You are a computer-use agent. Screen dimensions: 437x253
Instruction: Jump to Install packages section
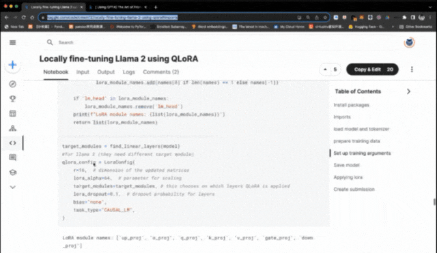click(x=351, y=105)
